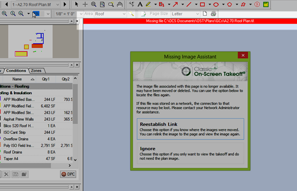
Task: Click the DPC button
Action: pos(68,174)
